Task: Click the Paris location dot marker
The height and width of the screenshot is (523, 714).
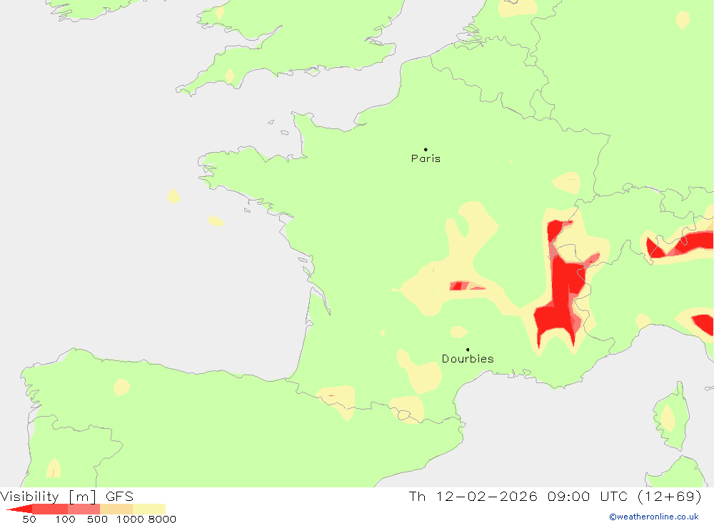Action: [426, 149]
